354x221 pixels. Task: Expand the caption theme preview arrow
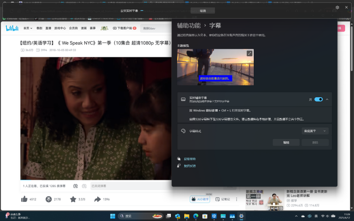tap(249, 53)
